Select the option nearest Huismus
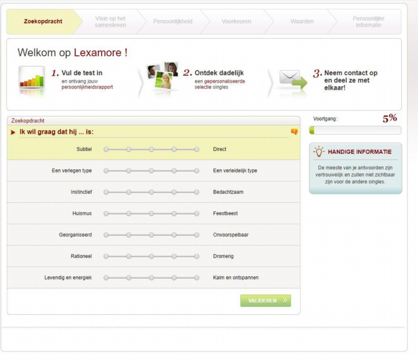Image resolution: width=418 pixels, height=356 pixels. 106,213
